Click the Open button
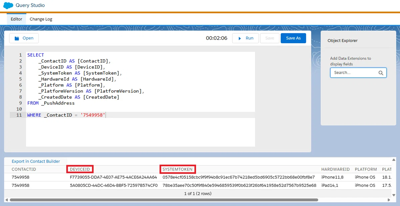Image resolution: width=400 pixels, height=206 pixels. click(x=24, y=38)
